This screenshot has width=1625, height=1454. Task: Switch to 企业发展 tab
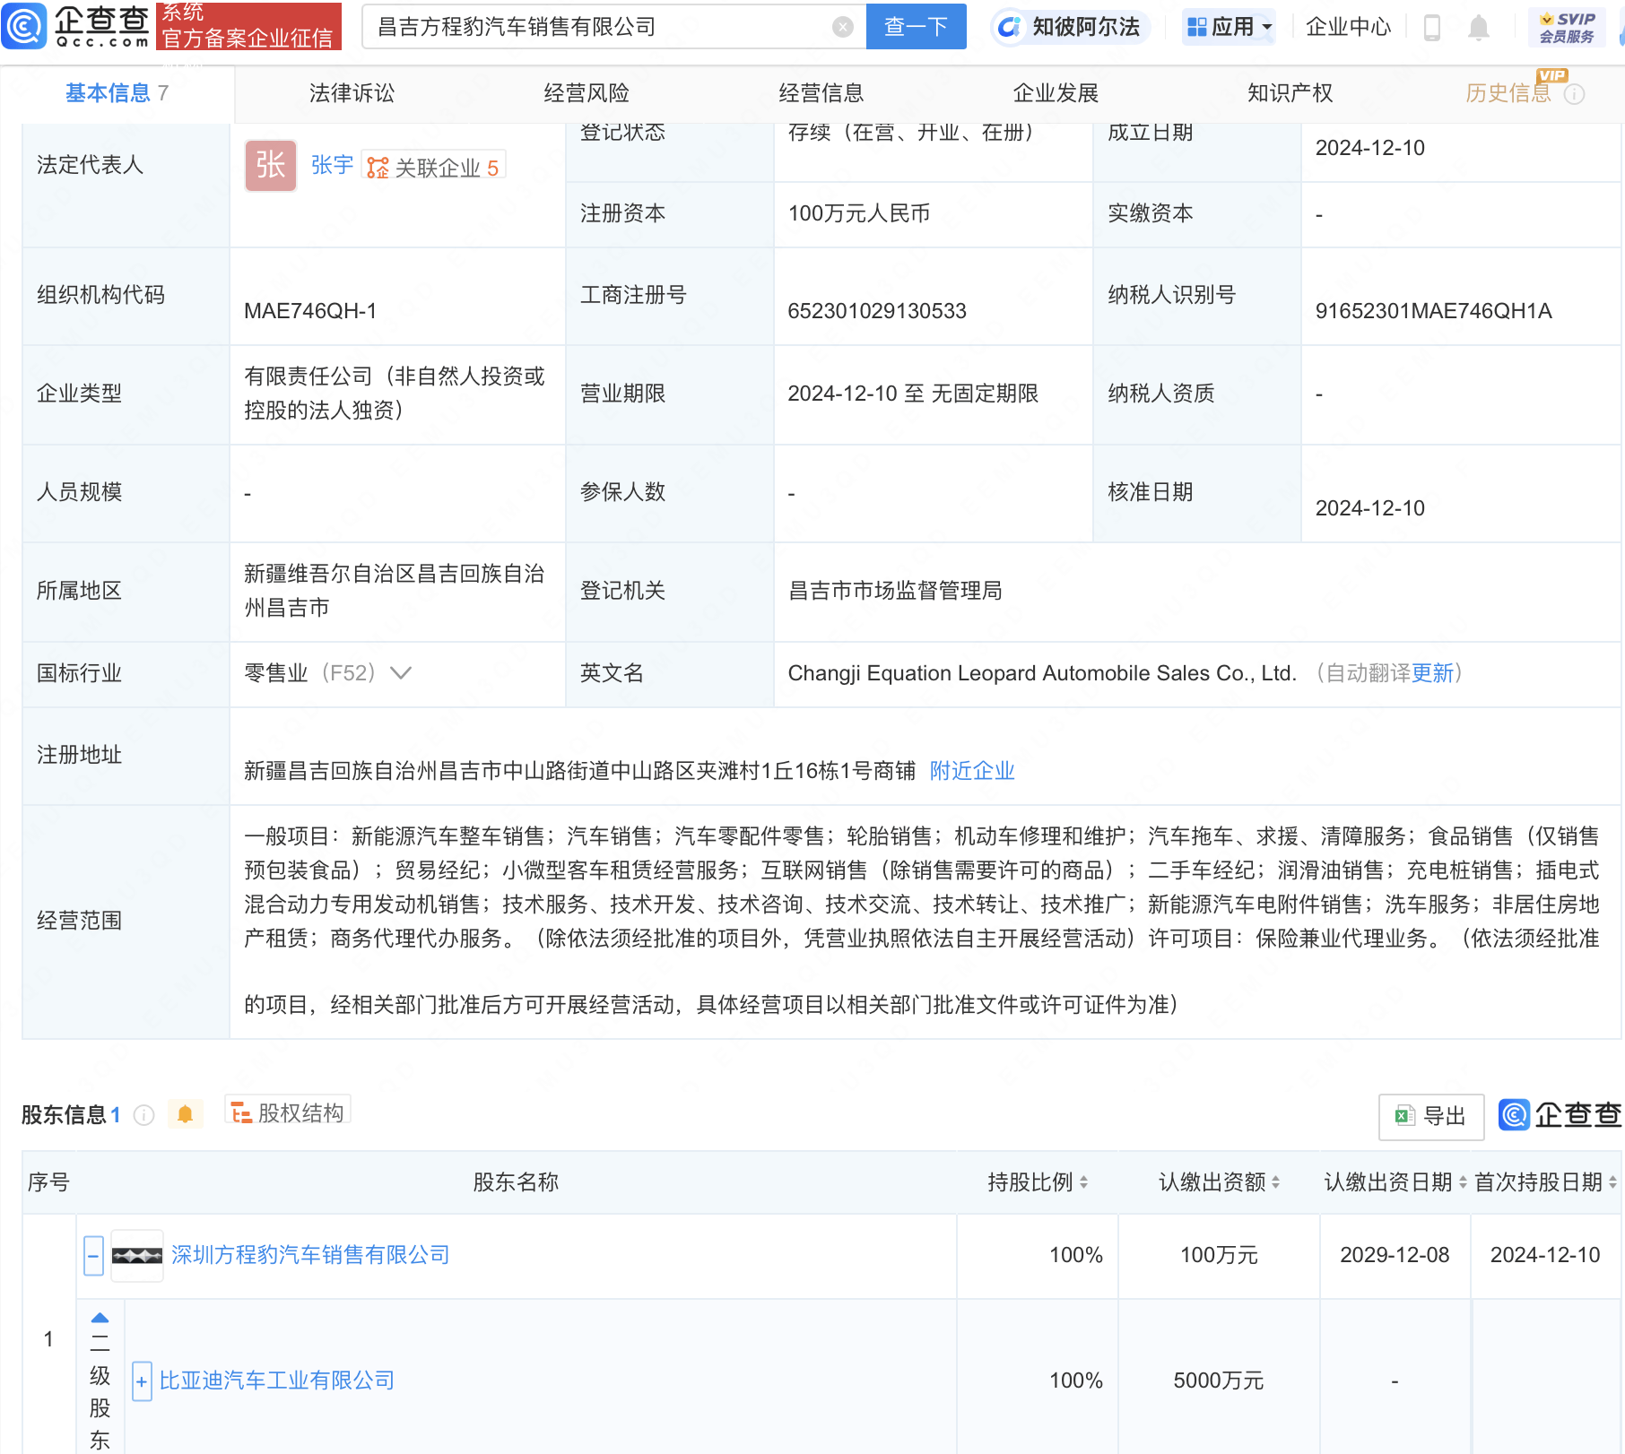pos(1056,93)
